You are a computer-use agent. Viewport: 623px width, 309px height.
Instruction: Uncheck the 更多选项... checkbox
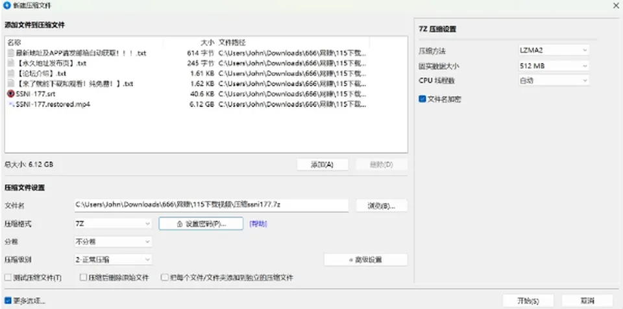point(8,301)
